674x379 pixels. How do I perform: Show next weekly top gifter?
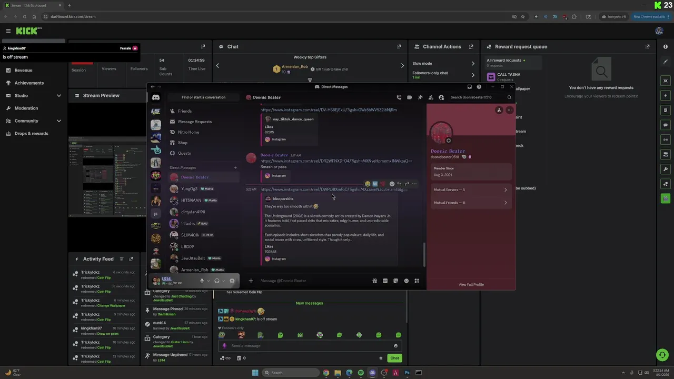click(x=402, y=66)
